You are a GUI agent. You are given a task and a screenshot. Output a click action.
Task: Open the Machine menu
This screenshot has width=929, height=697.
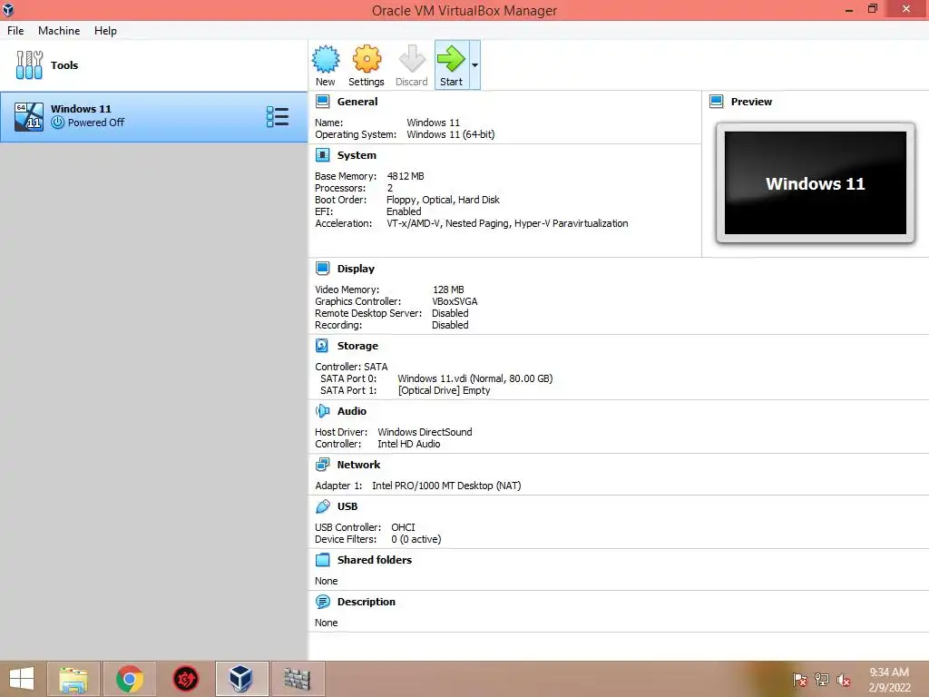[59, 31]
